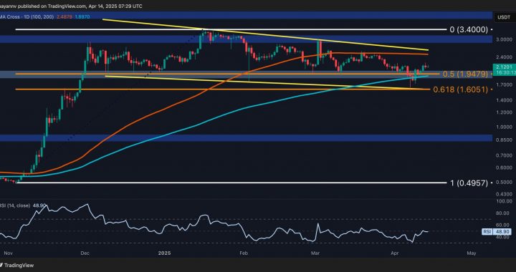The height and width of the screenshot is (272, 516).
Task: Select the Fibonacci label 0.618 (1.6051)
Action: point(461,89)
